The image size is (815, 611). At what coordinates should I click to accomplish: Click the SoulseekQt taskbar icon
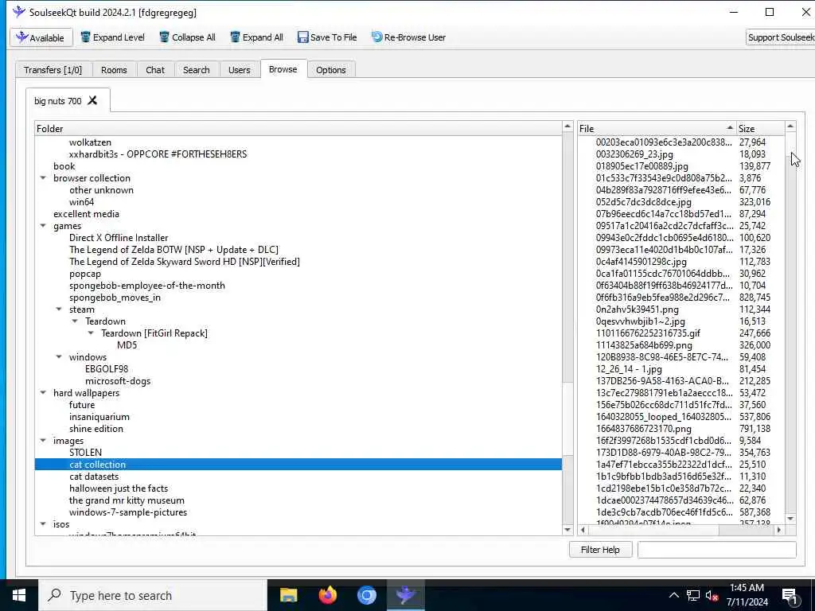tap(405, 595)
